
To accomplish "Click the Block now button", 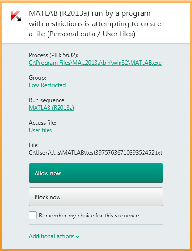I will pyautogui.click(x=96, y=197).
